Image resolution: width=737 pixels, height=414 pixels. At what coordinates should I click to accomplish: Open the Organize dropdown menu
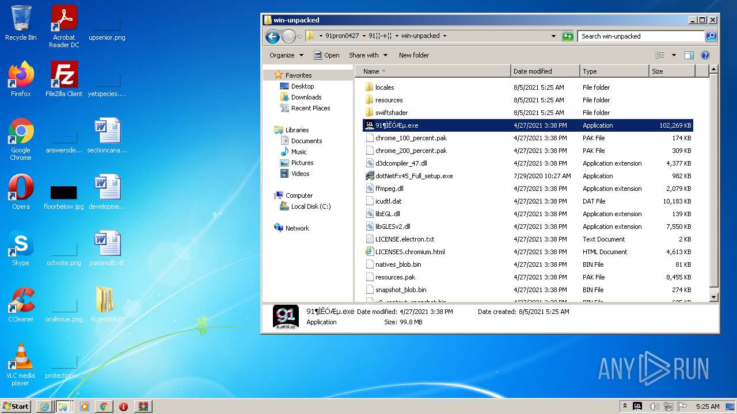[x=286, y=55]
